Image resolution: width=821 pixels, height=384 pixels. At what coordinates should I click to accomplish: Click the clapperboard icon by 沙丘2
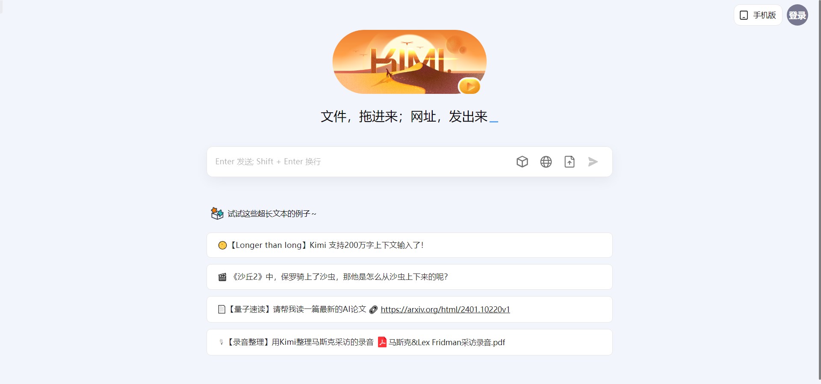222,277
